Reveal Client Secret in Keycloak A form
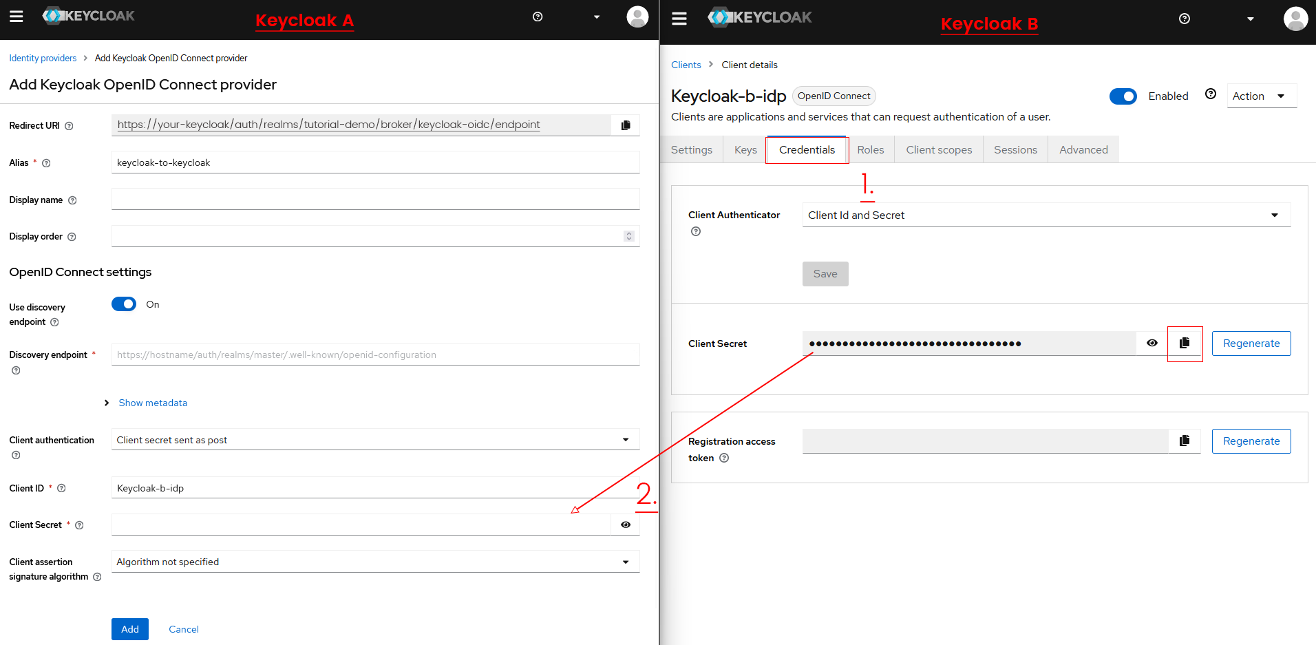 pos(626,525)
